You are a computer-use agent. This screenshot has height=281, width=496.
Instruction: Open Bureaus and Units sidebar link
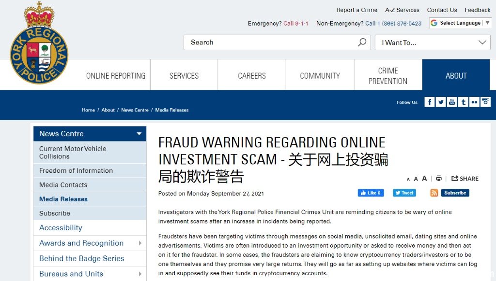[x=71, y=274]
